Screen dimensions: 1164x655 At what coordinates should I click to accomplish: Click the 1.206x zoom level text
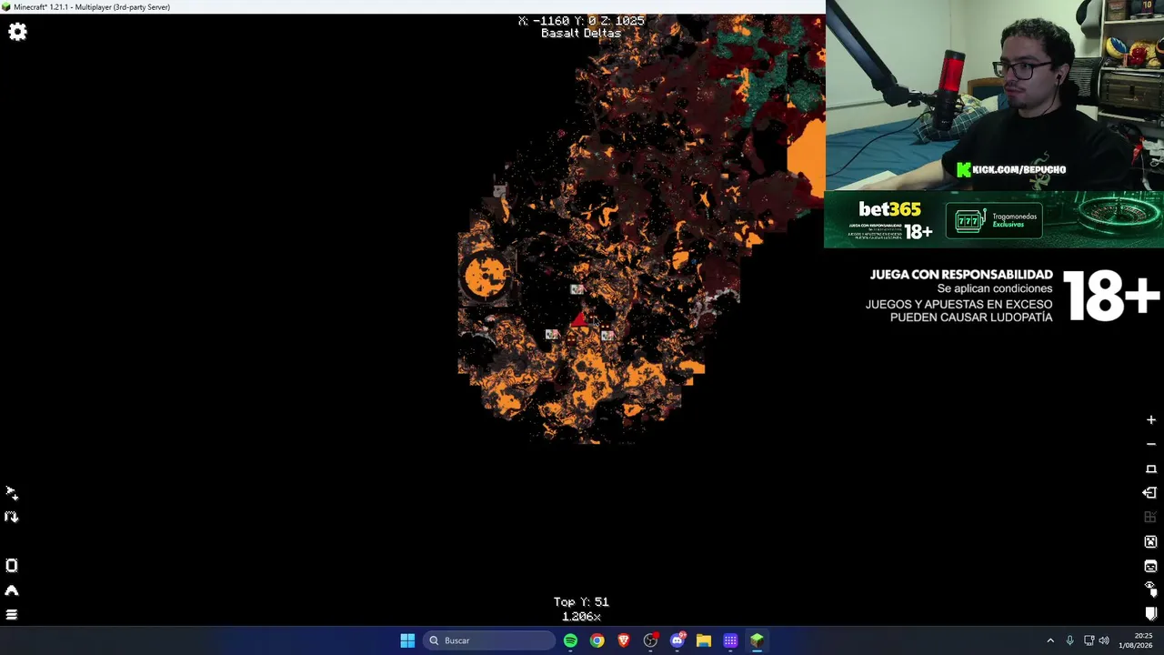581,617
